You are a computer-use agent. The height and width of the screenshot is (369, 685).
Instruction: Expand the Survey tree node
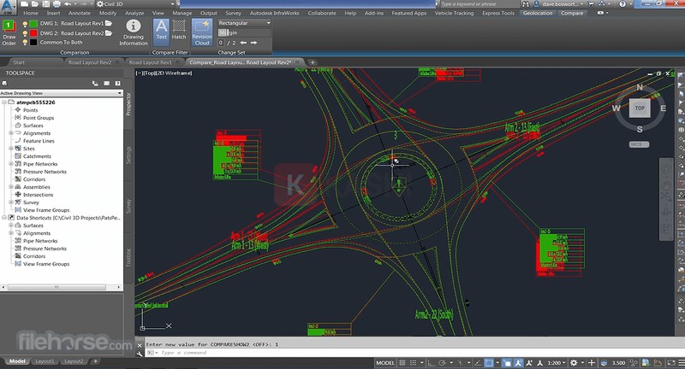11,202
